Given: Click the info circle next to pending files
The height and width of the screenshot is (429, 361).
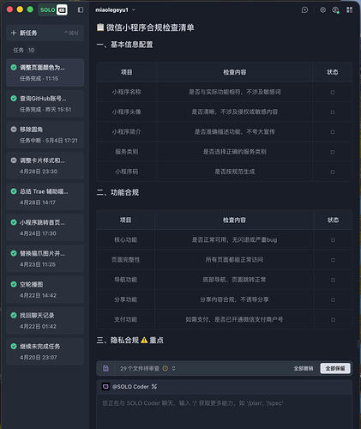Looking at the screenshot, I should [165, 368].
